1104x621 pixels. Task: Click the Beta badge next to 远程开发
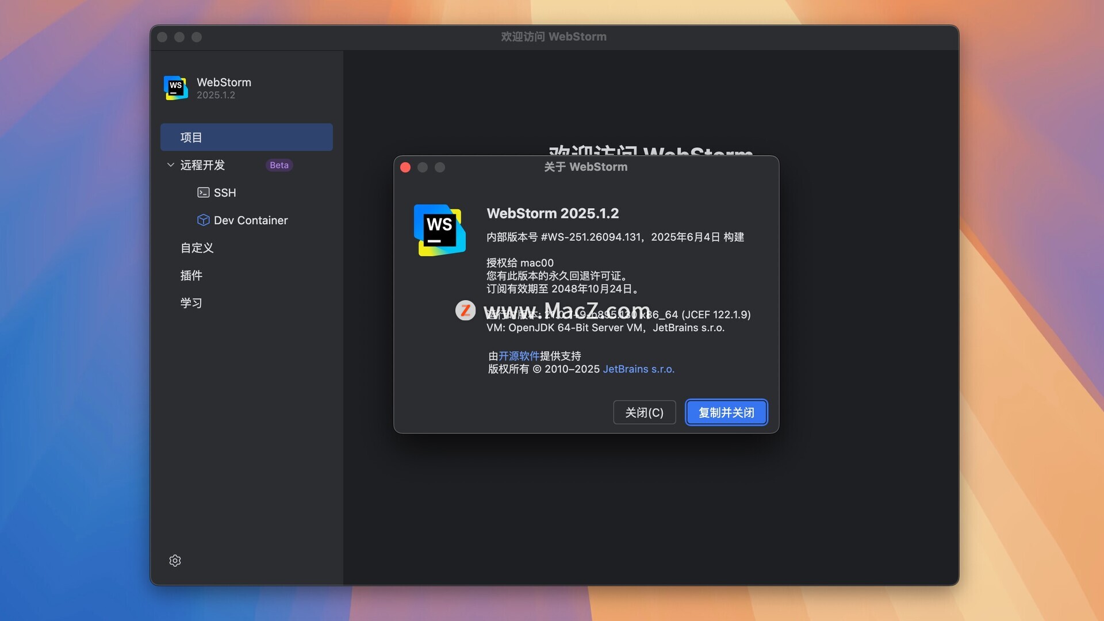(x=279, y=165)
